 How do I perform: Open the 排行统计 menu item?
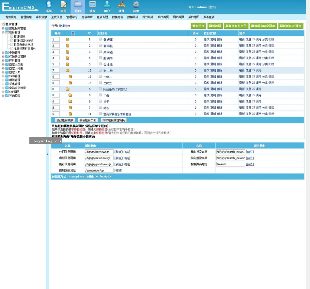[x=148, y=17]
